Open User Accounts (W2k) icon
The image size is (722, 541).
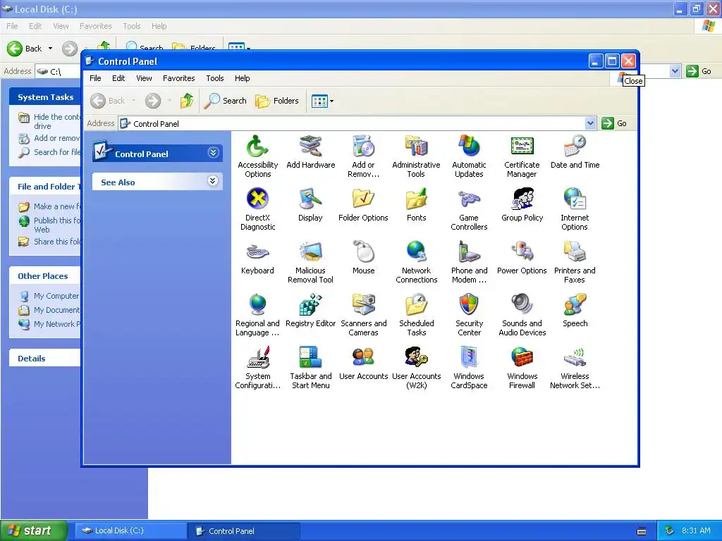[x=416, y=358]
